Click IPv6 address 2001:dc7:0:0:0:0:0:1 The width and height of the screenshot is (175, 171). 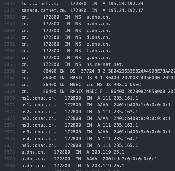point(130,159)
